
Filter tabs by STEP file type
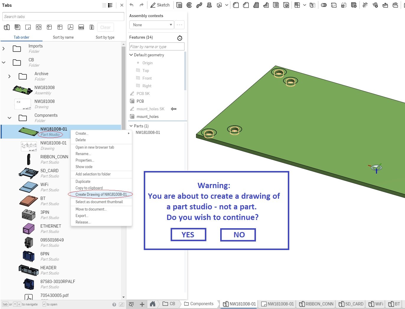click(x=81, y=27)
